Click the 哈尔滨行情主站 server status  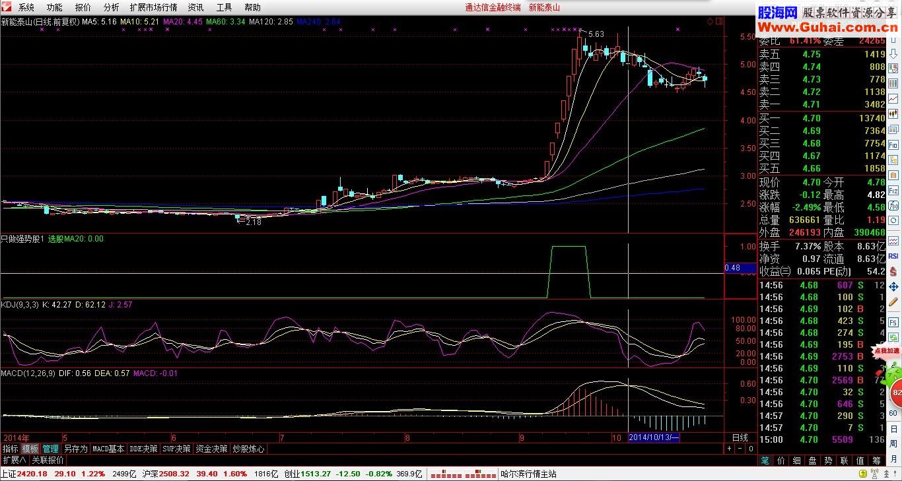pyautogui.click(x=529, y=474)
